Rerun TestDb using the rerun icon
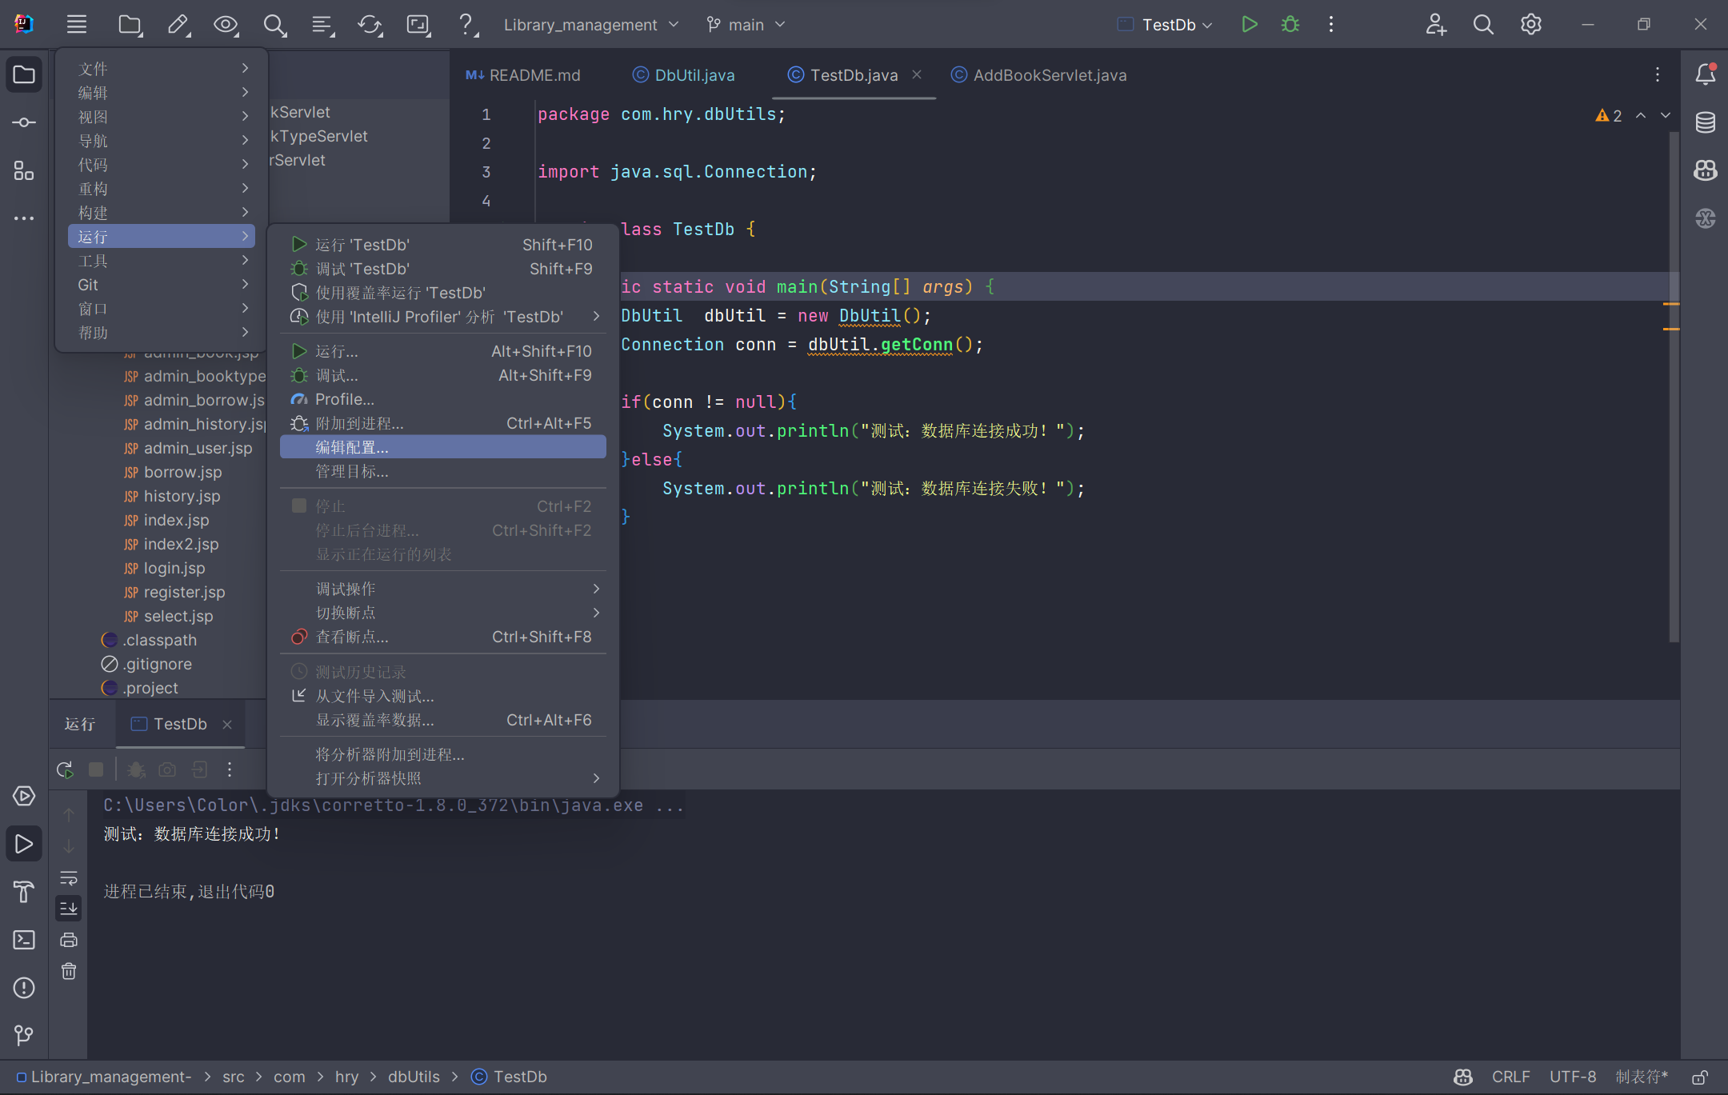 65,769
